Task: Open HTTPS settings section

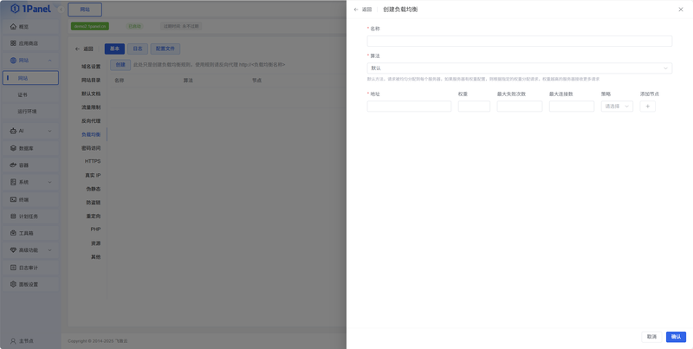Action: point(93,161)
